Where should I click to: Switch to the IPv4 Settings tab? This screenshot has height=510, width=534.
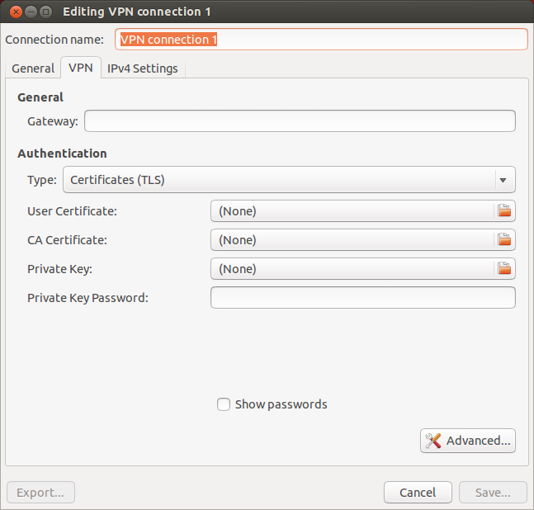(143, 68)
